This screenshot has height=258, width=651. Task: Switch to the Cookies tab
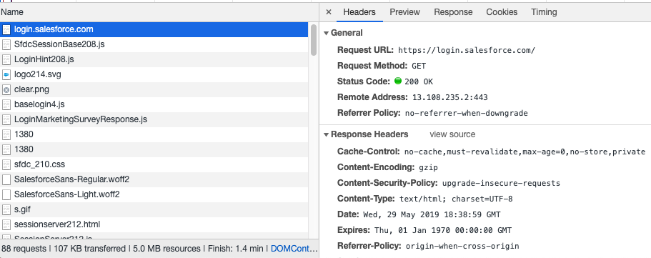(502, 12)
